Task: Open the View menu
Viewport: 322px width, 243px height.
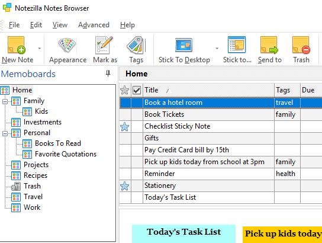Action: tap(60, 25)
